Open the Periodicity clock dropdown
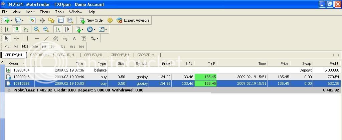 (x=91, y=29)
